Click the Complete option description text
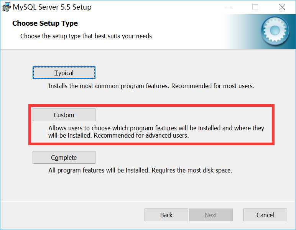 [140, 170]
